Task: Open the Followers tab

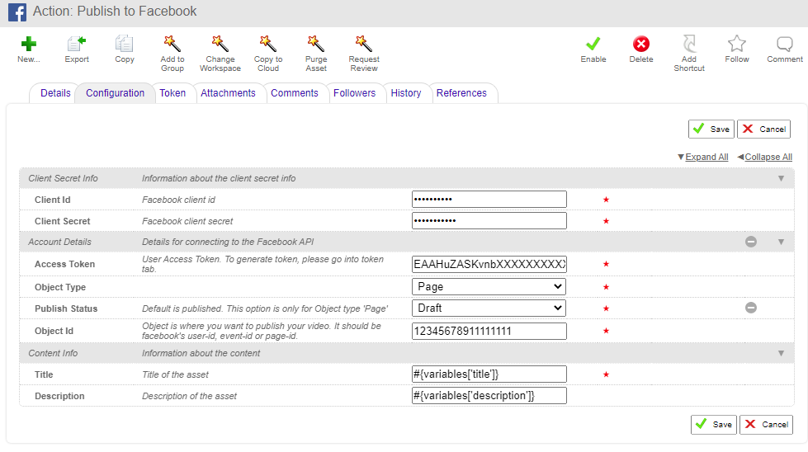Action: [355, 93]
